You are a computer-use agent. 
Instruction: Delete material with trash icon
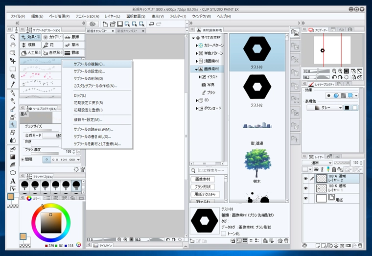286,241
